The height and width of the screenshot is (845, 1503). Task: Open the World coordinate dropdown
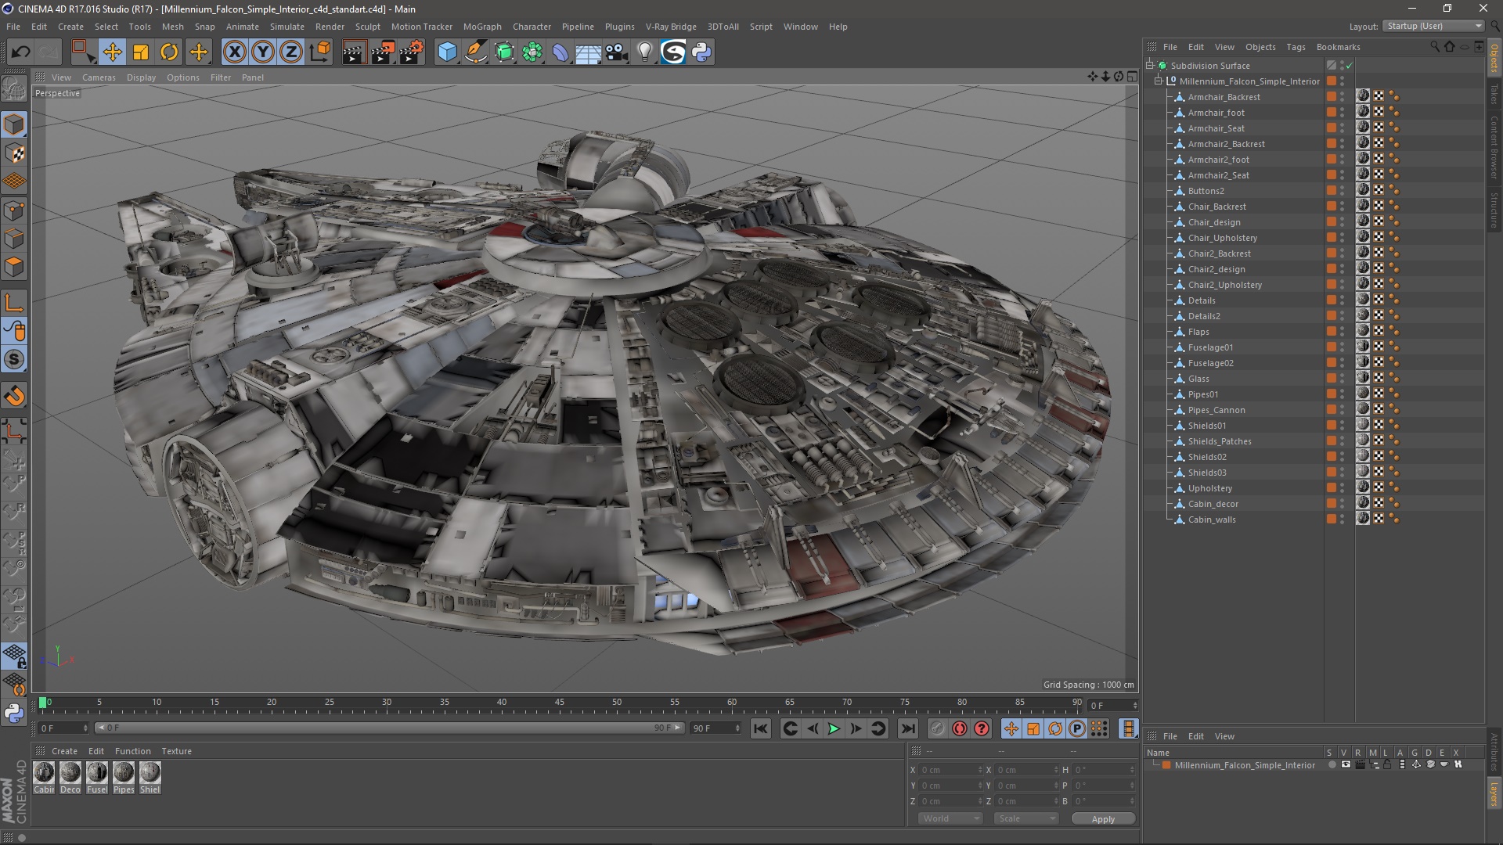[950, 818]
